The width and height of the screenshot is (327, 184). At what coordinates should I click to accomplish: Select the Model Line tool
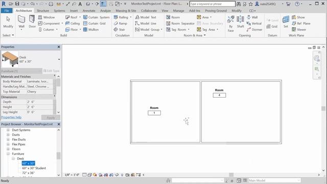point(146,24)
